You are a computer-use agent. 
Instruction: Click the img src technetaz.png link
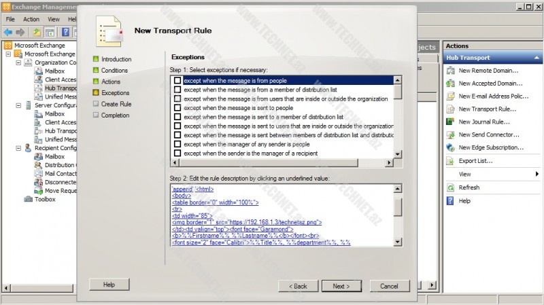coord(247,222)
